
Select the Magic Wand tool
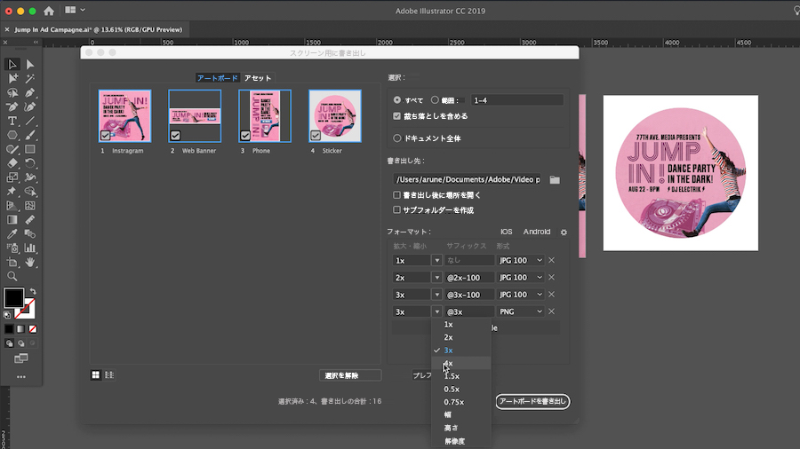pos(30,78)
